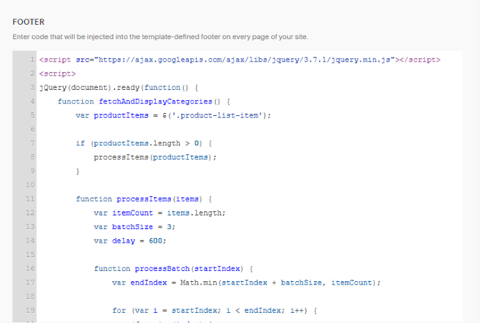Click line number 10 in the gutter
Viewport: 480px width, 323px height.
31,185
